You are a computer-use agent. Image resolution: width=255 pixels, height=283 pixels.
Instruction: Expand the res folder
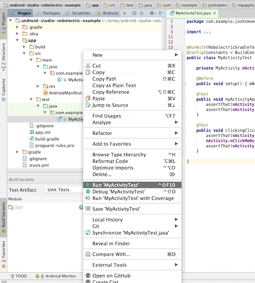(x=38, y=86)
